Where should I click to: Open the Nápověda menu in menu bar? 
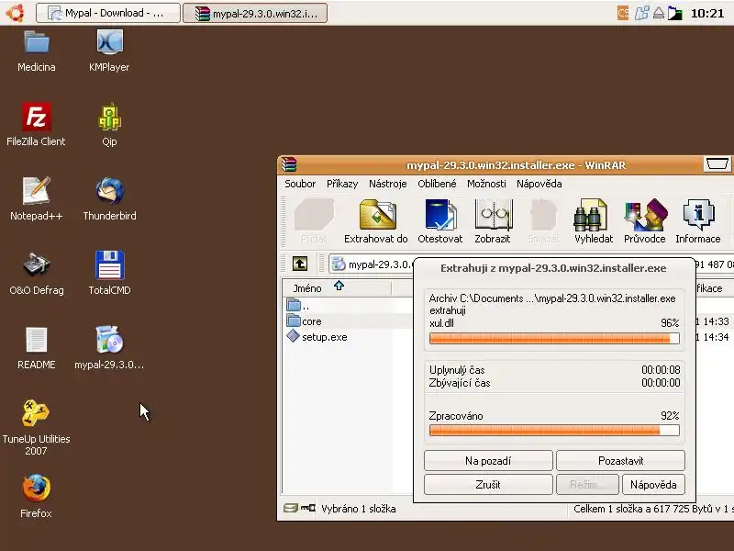(539, 184)
